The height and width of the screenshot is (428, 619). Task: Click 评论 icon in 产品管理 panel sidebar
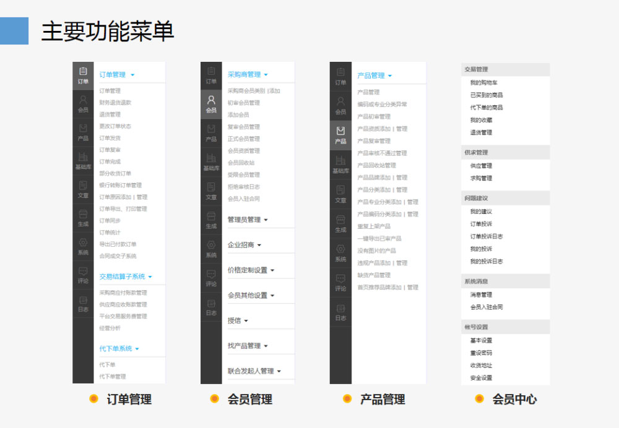pyautogui.click(x=340, y=283)
